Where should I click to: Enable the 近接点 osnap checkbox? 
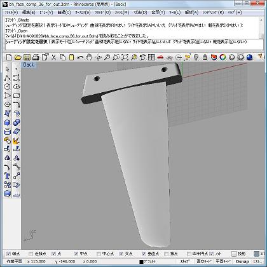(x=31, y=254)
